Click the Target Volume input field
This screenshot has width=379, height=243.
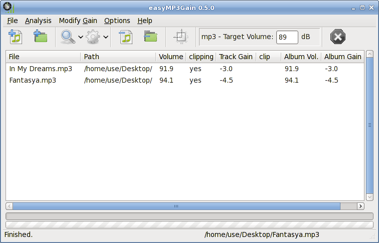pyautogui.click(x=287, y=37)
